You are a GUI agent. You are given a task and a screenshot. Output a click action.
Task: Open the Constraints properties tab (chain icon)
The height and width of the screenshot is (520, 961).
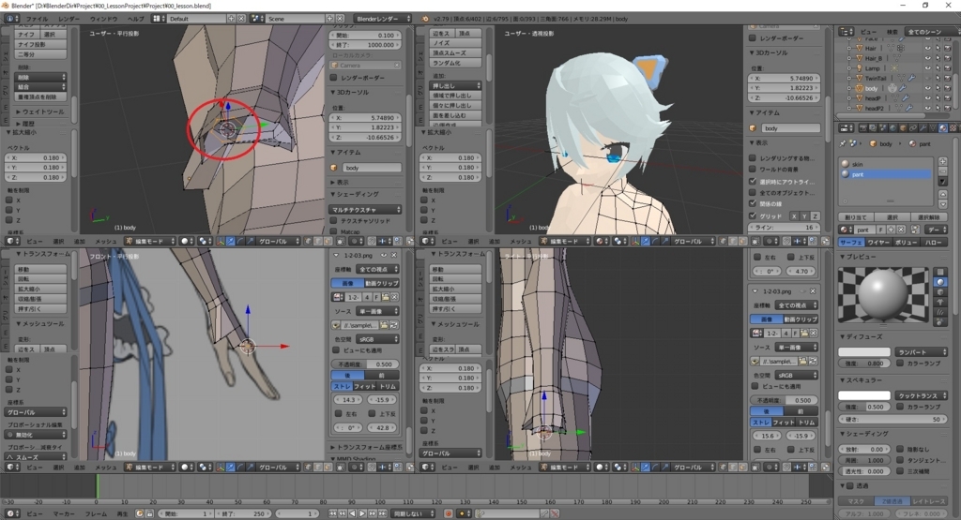point(912,127)
